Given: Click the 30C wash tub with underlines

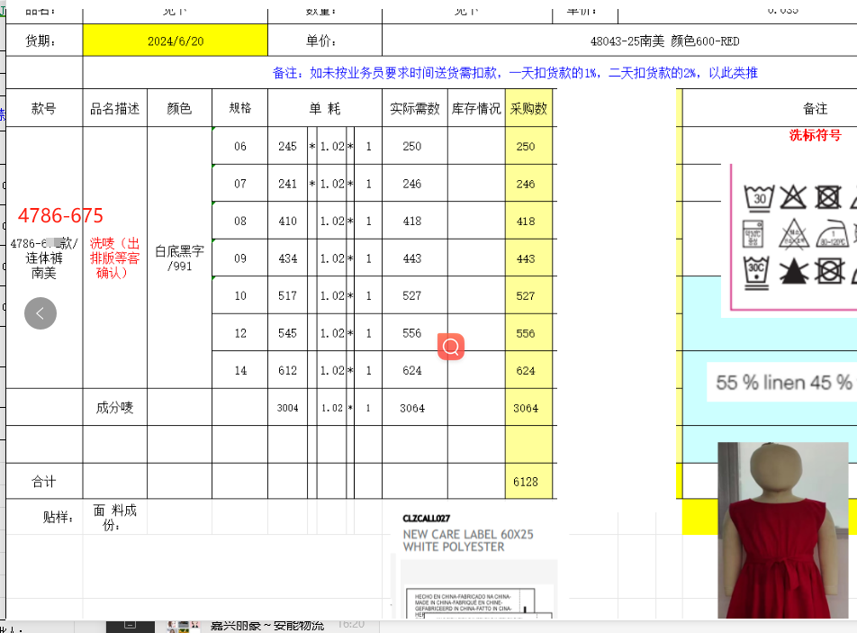Looking at the screenshot, I should 758,271.
